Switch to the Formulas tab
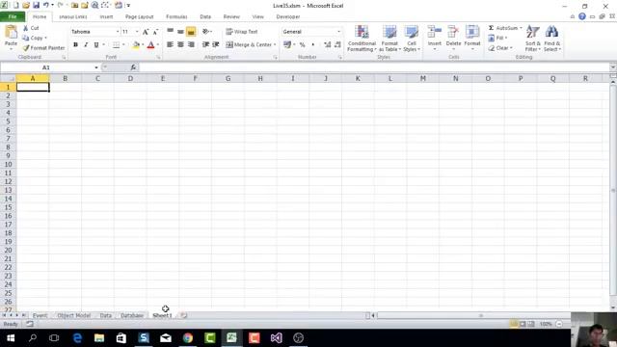This screenshot has width=617, height=347. tap(176, 17)
